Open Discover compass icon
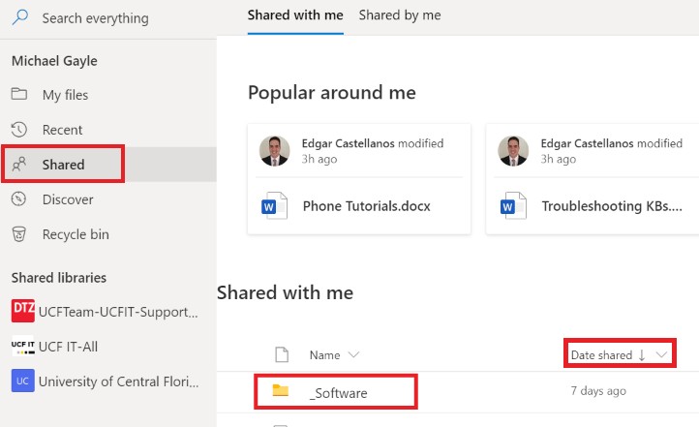Viewport: 699px width, 427px height. [x=18, y=198]
